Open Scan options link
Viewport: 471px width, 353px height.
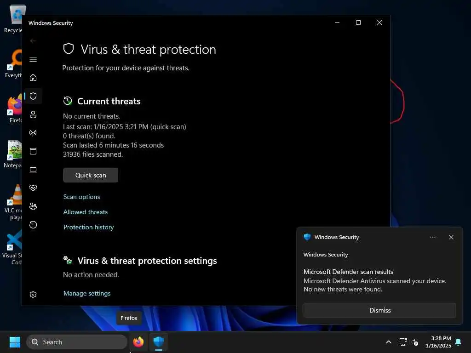[x=81, y=197]
